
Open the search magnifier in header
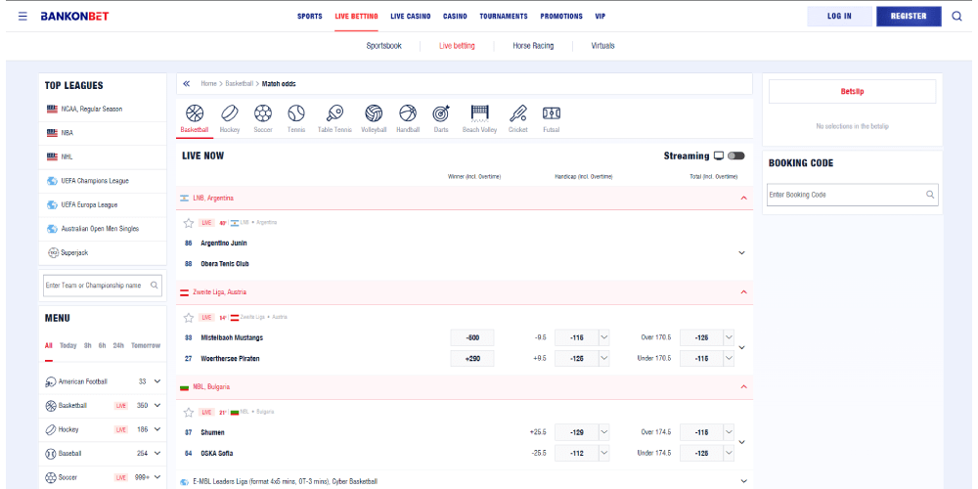tap(956, 17)
